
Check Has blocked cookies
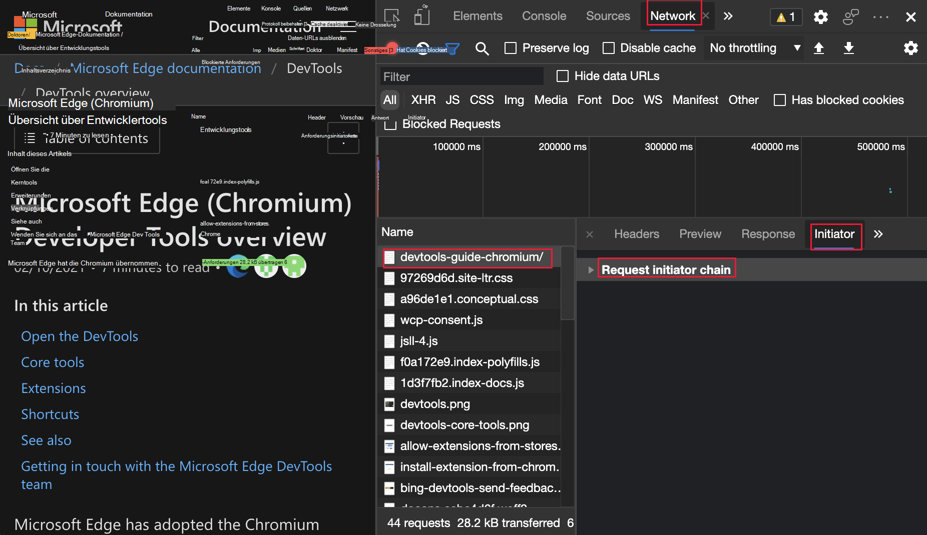point(780,100)
